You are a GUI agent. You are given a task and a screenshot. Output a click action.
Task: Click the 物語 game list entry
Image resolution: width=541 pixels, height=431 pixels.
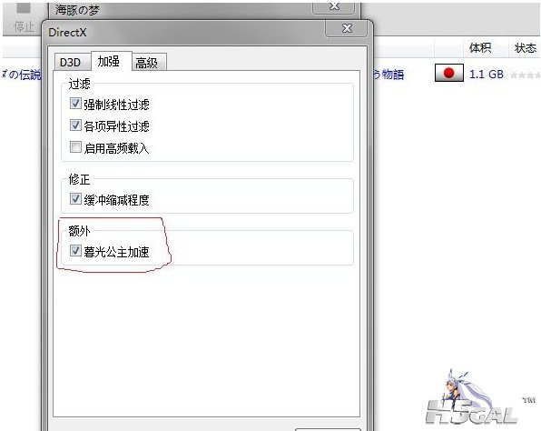(389, 75)
